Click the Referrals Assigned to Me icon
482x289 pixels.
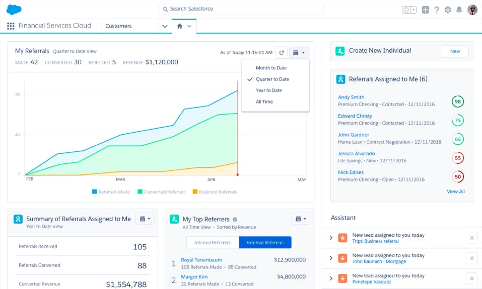point(340,79)
